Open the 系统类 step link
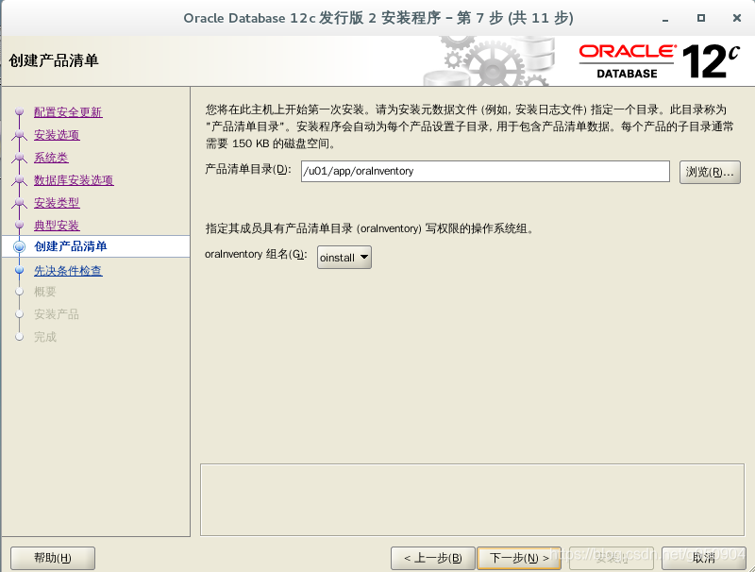 tap(51, 158)
